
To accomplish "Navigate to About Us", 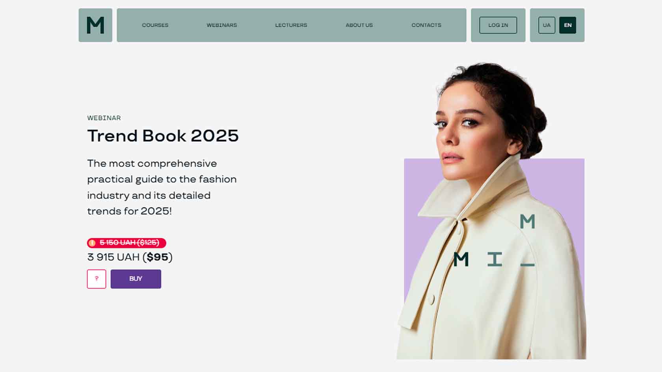I will (359, 25).
